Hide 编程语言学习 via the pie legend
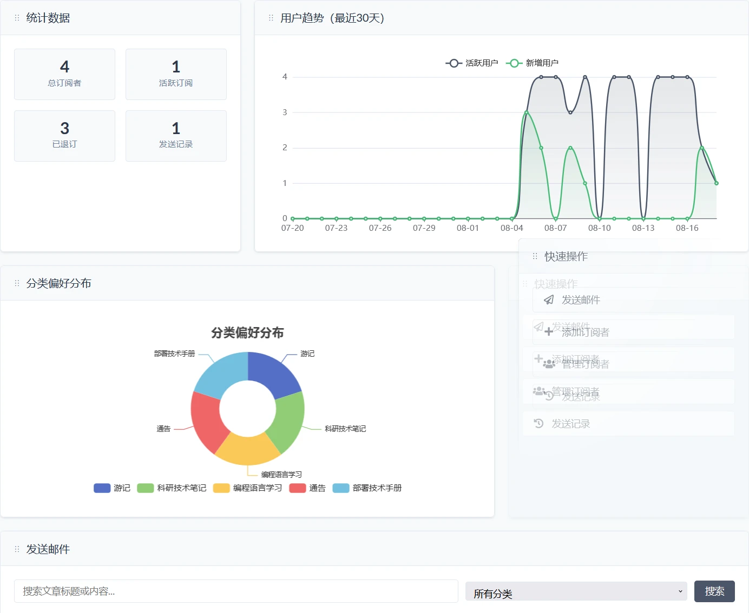The width and height of the screenshot is (749, 613). pos(248,488)
